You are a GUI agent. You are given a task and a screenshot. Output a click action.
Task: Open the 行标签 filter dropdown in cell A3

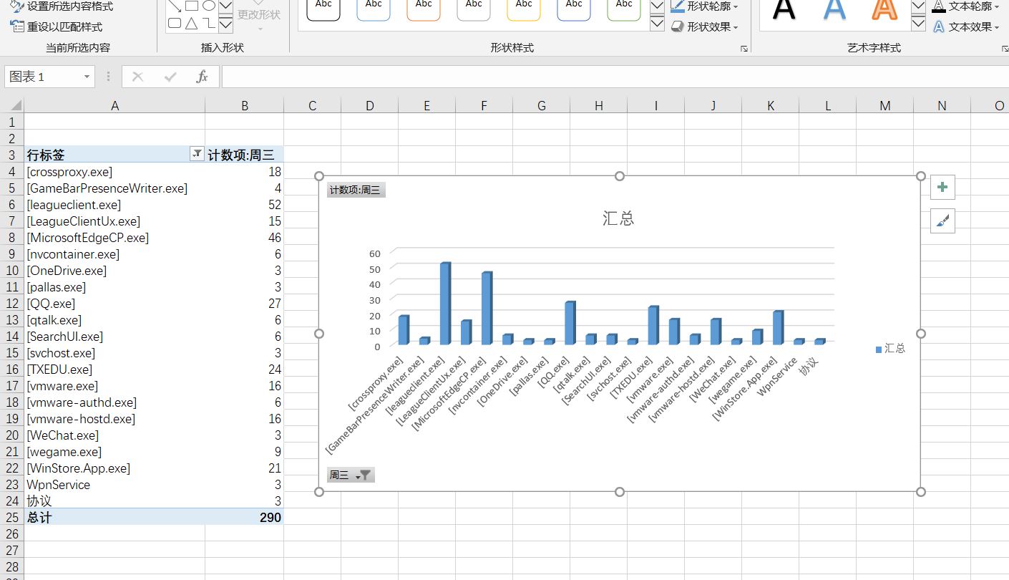[x=197, y=154]
